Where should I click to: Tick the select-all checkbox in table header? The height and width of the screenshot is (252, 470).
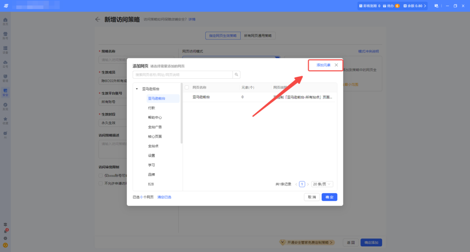coord(187,87)
